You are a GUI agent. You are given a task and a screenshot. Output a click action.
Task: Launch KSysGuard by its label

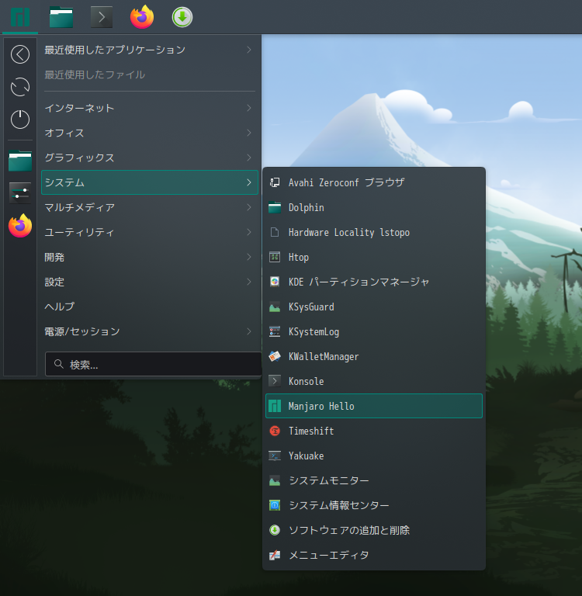(311, 307)
